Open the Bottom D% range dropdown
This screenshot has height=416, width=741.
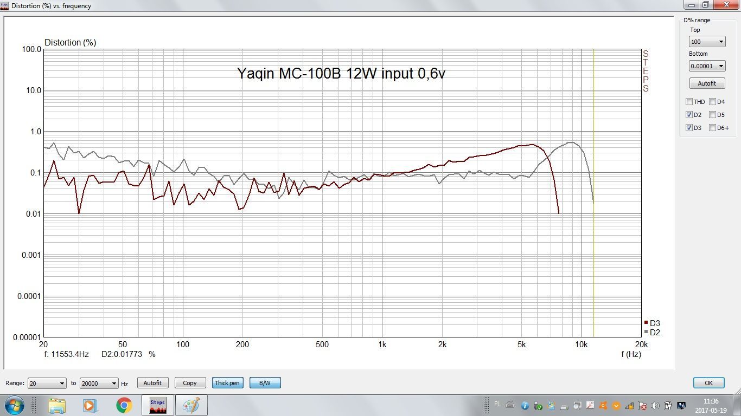[707, 66]
